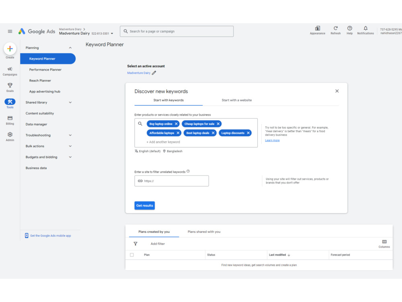Open Keyword Planner menu item
The image size is (402, 302).
[48, 59]
